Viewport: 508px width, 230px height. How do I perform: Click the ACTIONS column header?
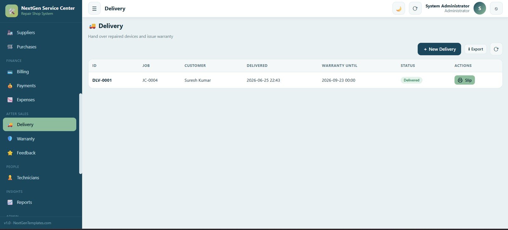463,66
